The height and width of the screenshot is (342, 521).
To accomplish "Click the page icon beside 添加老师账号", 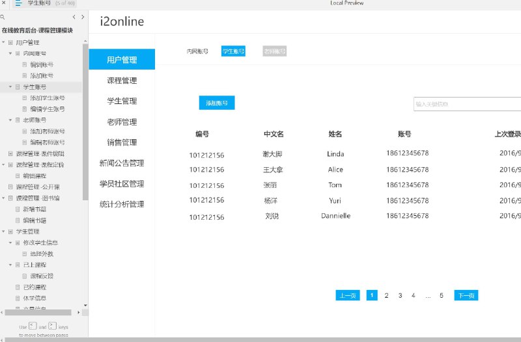I will tap(24, 131).
